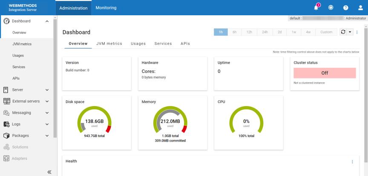Click the download icon in top bar
This screenshot has width=368, height=176.
point(330,8)
